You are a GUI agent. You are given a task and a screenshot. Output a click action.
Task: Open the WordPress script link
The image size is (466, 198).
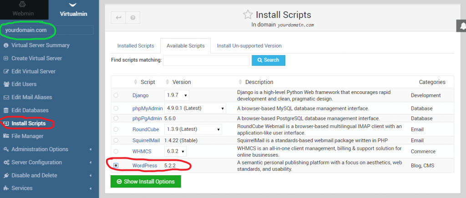click(x=145, y=166)
